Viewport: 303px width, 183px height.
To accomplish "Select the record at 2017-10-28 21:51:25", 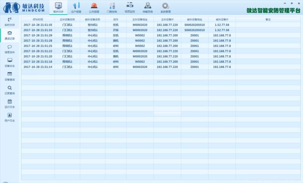I will pyautogui.click(x=161, y=46).
